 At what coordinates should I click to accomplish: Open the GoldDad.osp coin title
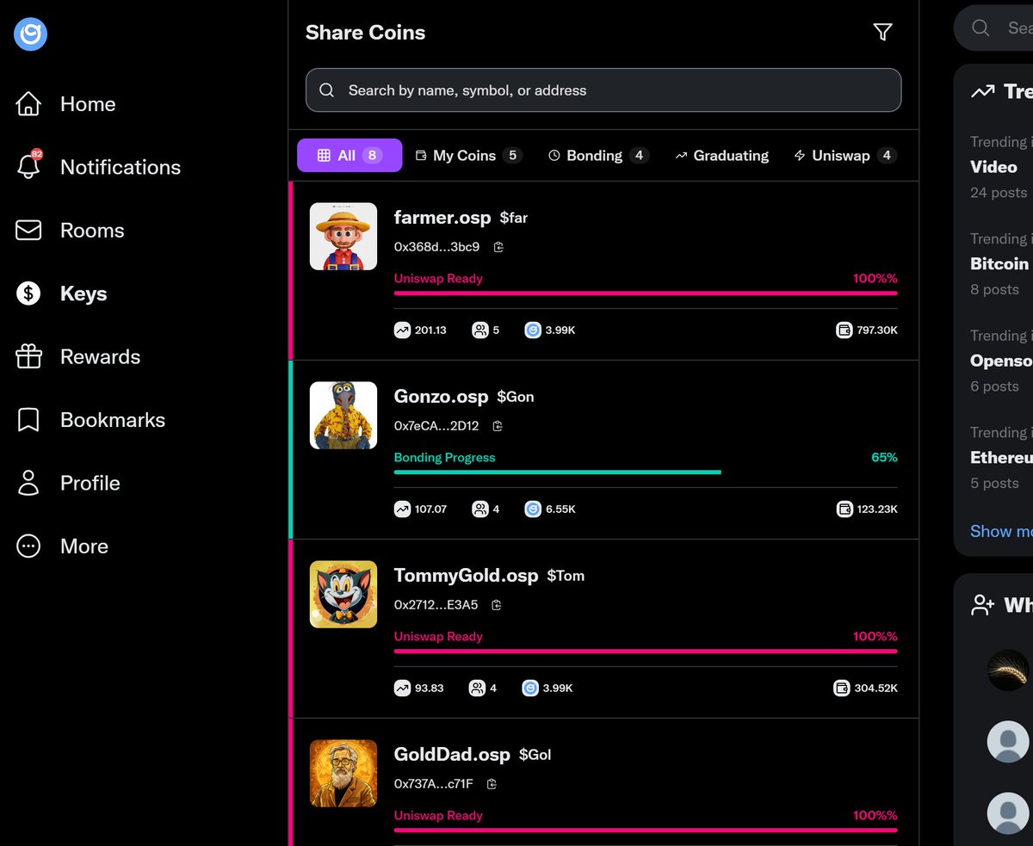pos(452,755)
